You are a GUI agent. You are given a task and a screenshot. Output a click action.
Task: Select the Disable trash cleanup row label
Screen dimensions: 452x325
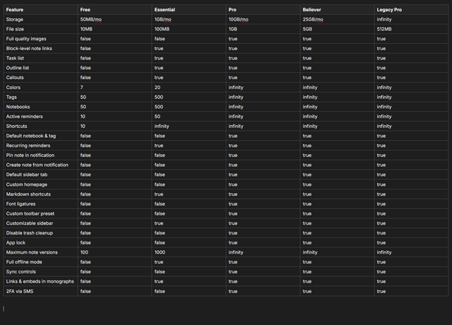coord(30,232)
